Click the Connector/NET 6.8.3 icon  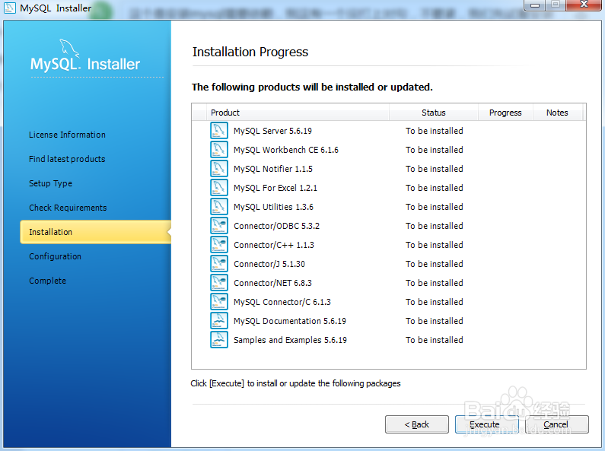[x=218, y=283]
